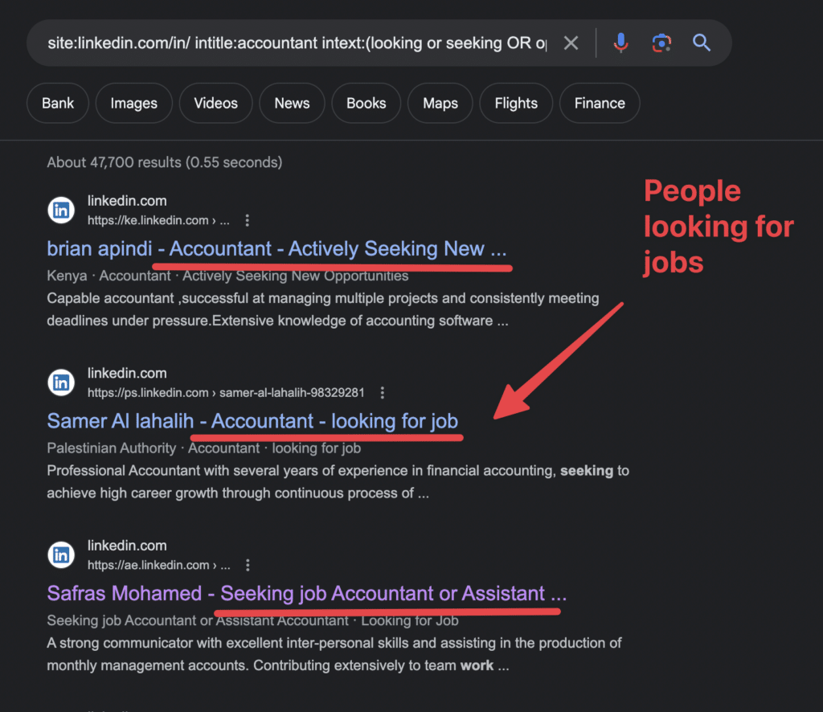
Task: Switch to News results
Action: pyautogui.click(x=292, y=103)
